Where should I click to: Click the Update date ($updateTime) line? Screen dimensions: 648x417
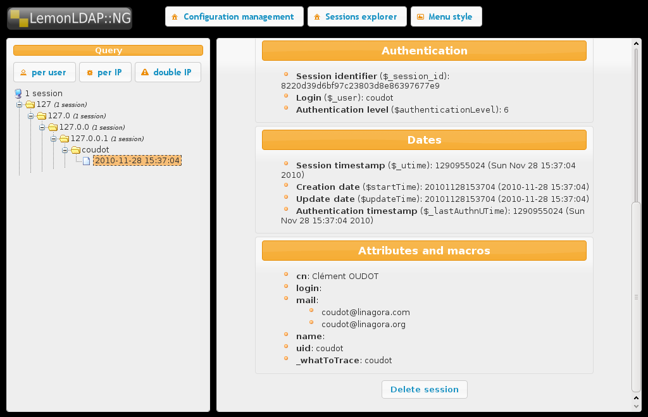(442, 199)
